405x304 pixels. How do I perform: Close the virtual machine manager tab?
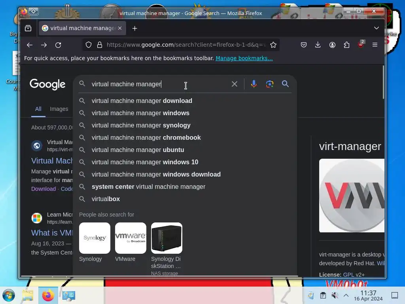click(x=120, y=28)
